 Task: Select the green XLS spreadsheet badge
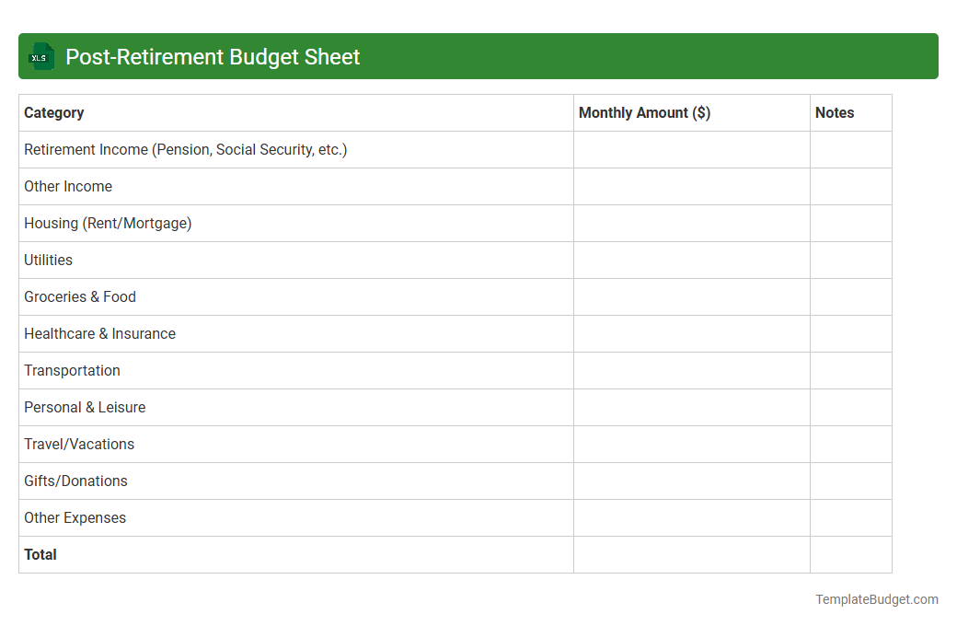coord(40,56)
